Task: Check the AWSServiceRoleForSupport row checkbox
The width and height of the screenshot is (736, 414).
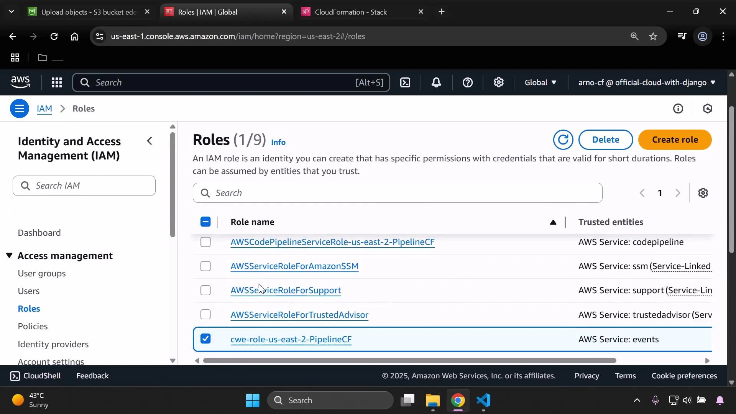Action: 205,290
